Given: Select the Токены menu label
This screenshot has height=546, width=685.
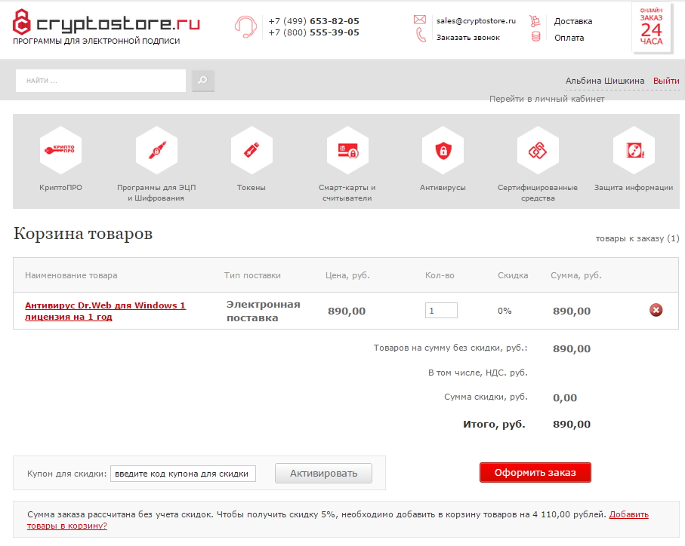Looking at the screenshot, I should click(251, 188).
